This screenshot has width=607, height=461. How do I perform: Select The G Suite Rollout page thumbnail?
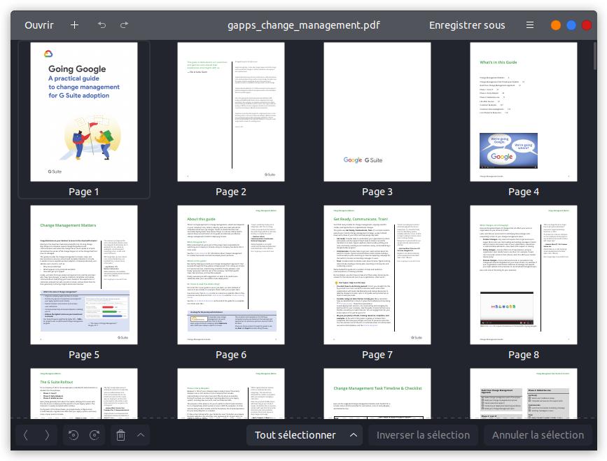point(84,394)
